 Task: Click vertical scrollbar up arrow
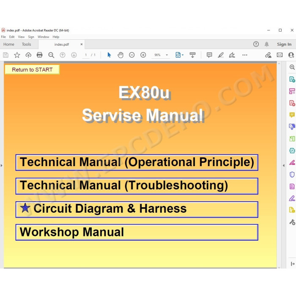click(279, 64)
